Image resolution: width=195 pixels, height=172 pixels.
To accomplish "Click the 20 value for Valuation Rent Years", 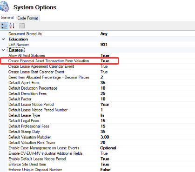I will [x=103, y=143].
